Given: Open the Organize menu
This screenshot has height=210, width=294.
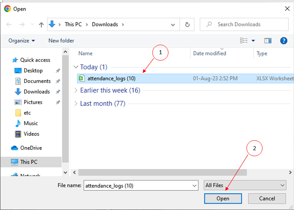Looking at the screenshot, I should click(x=22, y=41).
